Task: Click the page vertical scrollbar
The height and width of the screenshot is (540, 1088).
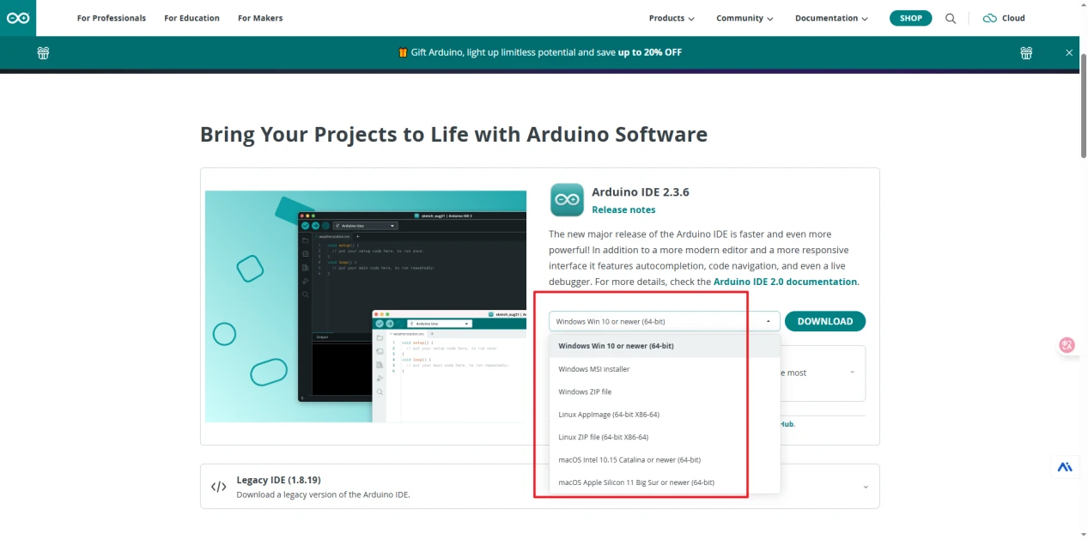Action: 1083,106
